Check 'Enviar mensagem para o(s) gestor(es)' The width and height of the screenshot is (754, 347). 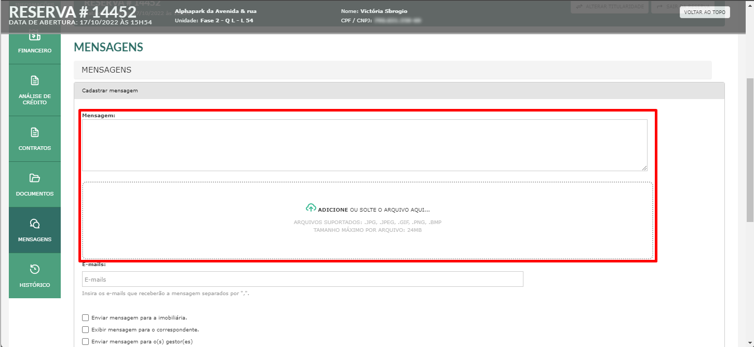click(x=85, y=341)
